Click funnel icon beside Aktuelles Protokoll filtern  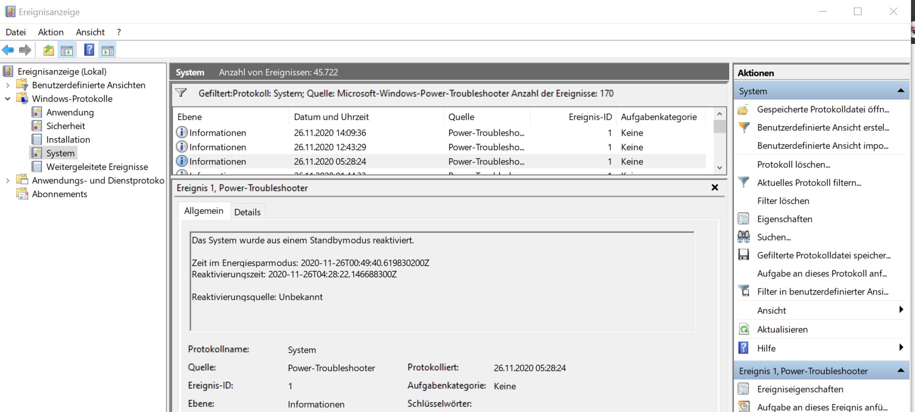pos(744,182)
